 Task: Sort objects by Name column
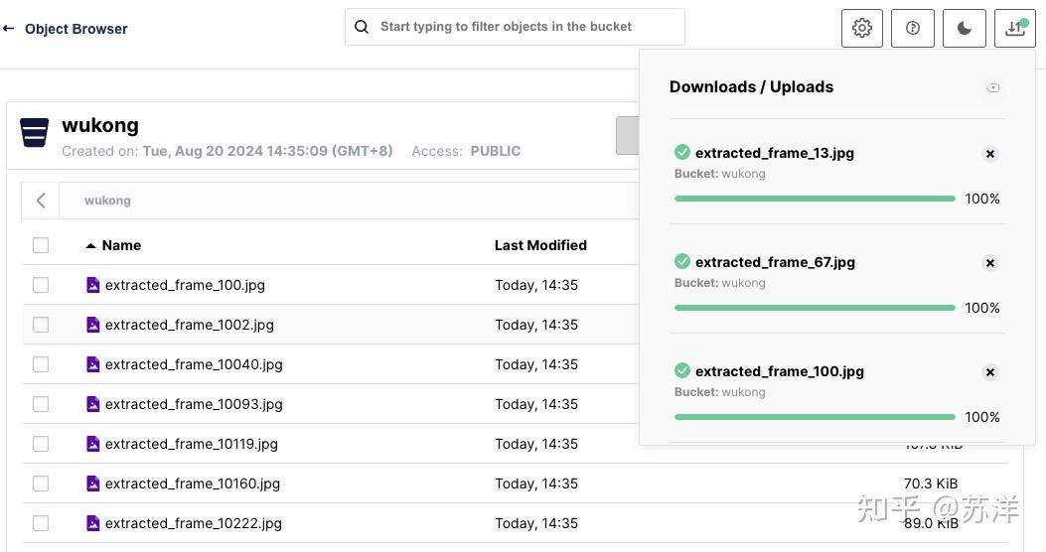[x=121, y=245]
